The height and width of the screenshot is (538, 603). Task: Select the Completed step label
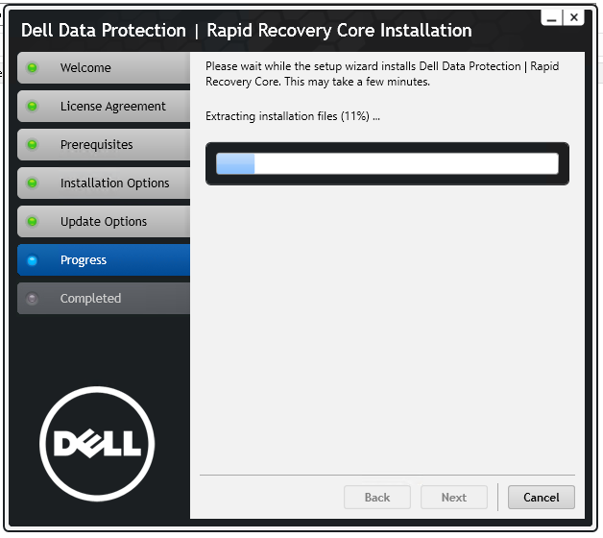tap(91, 299)
